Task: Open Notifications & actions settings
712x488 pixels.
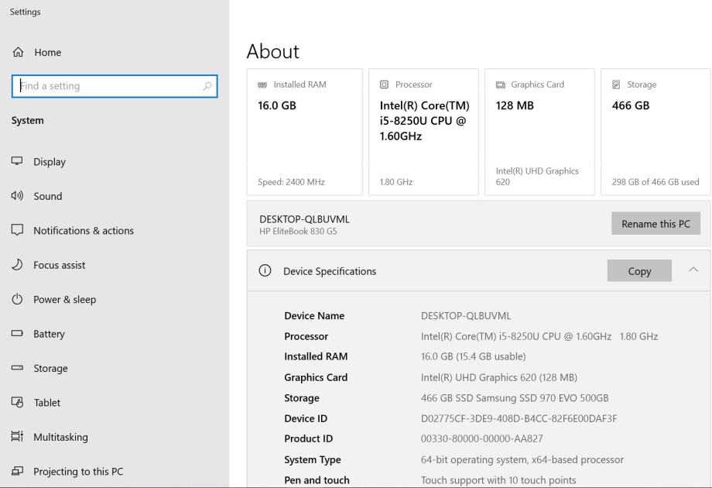Action: 83,231
